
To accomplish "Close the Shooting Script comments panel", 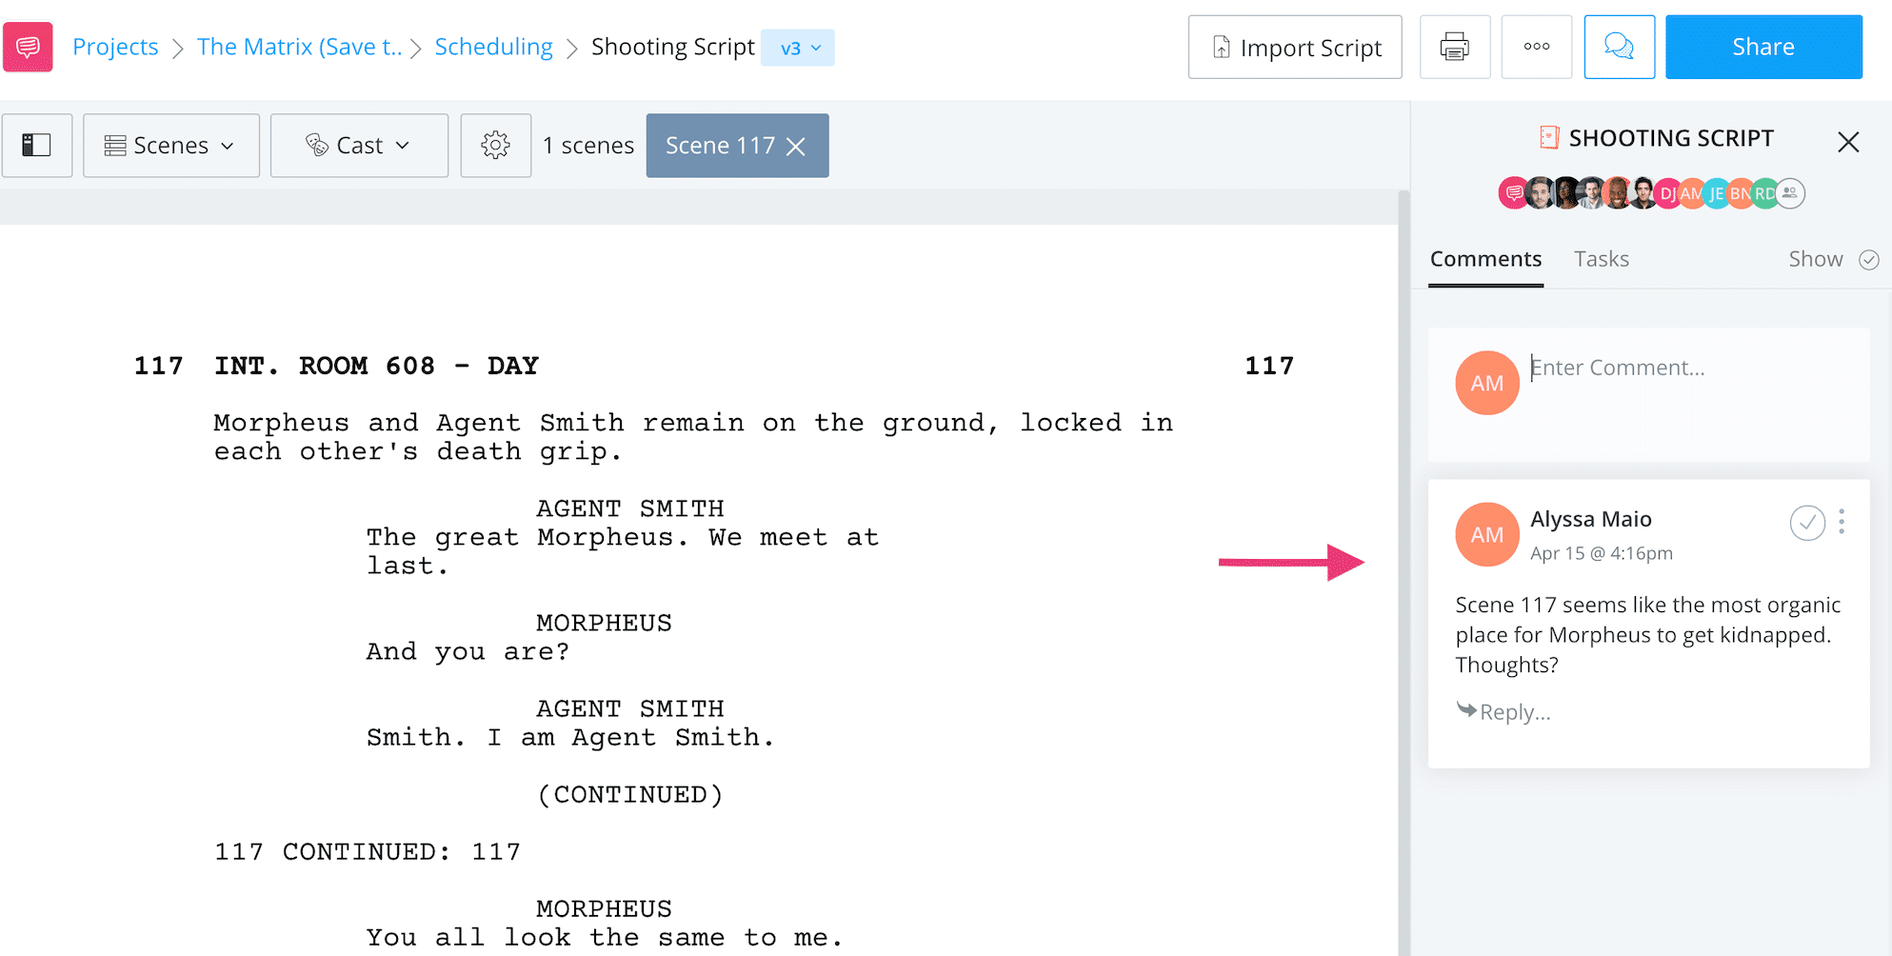I will click(x=1848, y=142).
